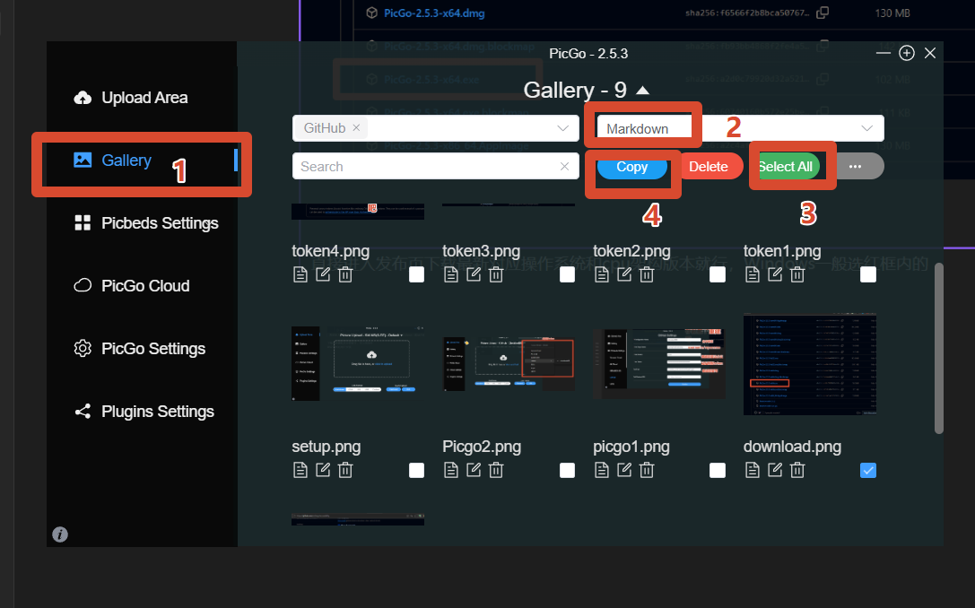Click the red Delete button

[709, 167]
